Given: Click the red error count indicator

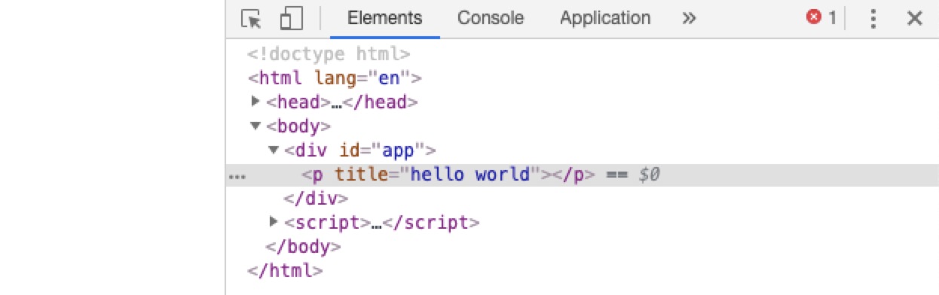Looking at the screenshot, I should pyautogui.click(x=821, y=18).
